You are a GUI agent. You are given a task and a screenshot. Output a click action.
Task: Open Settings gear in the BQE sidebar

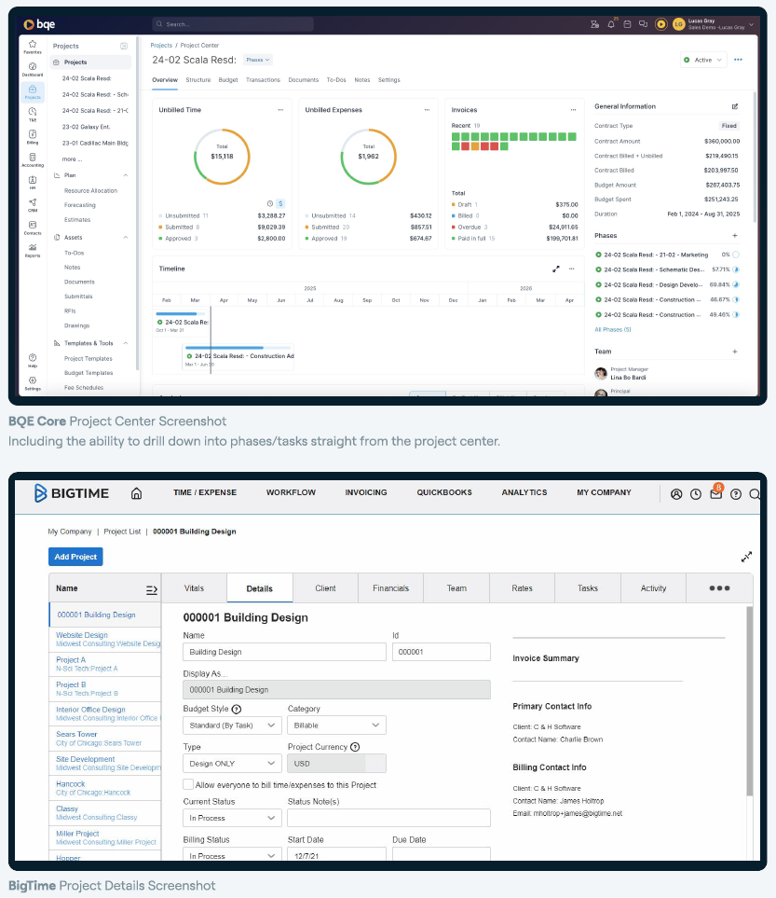pyautogui.click(x=33, y=383)
